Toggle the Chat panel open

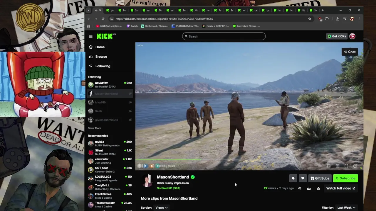pyautogui.click(x=350, y=52)
